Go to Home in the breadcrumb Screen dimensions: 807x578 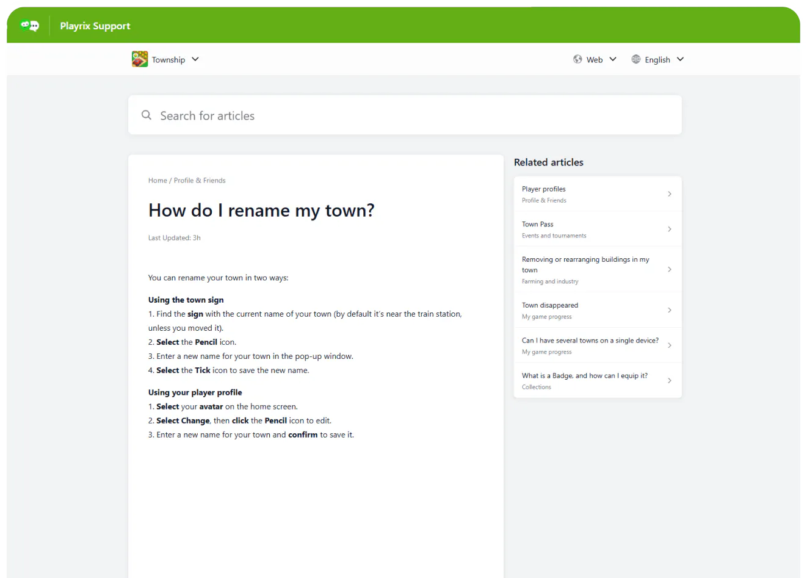pyautogui.click(x=157, y=181)
